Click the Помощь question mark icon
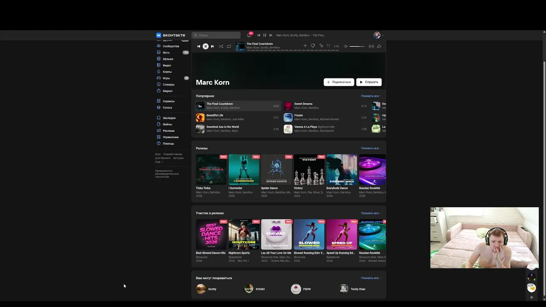The height and width of the screenshot is (307, 546). tap(159, 143)
